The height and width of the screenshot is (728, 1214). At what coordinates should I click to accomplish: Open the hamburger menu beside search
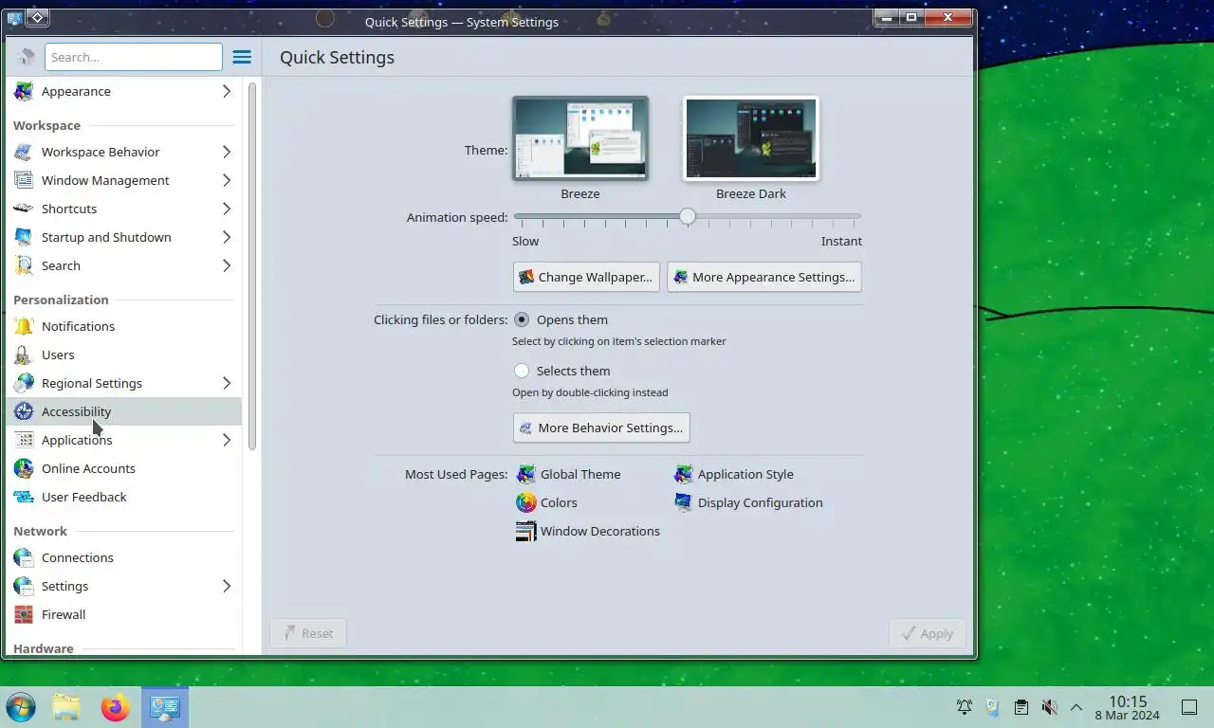(242, 57)
